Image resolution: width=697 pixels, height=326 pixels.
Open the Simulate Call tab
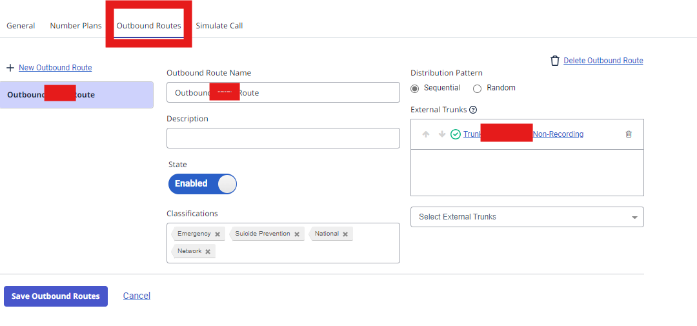[219, 26]
